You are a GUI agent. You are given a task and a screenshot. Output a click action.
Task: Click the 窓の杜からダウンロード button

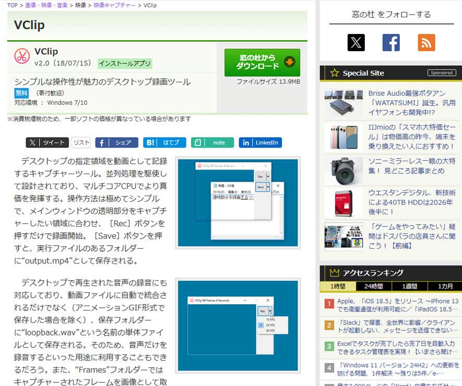coord(262,63)
